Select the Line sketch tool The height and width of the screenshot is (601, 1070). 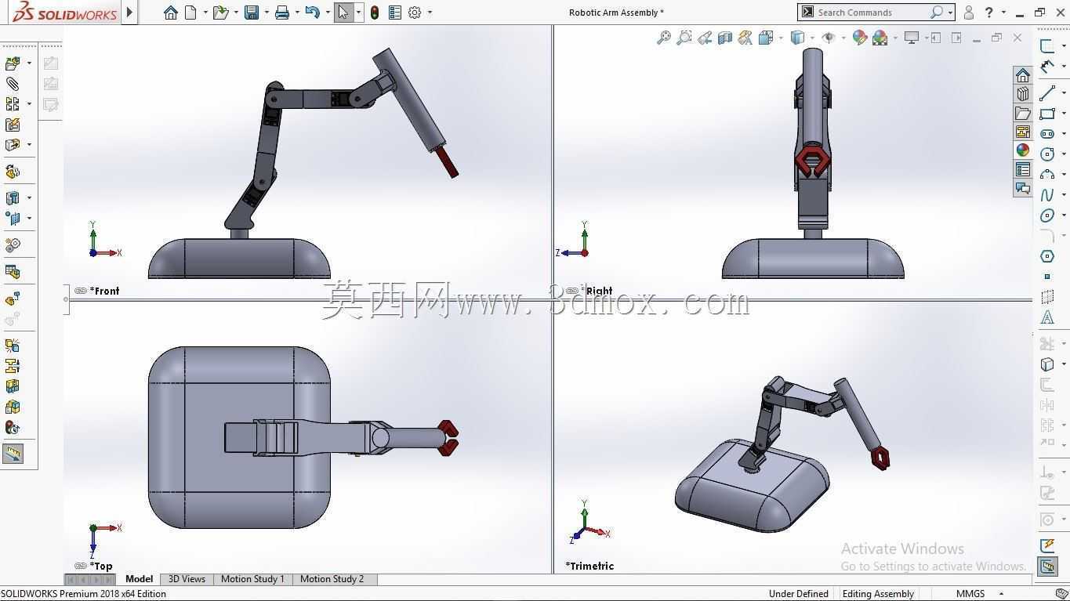pos(1047,93)
